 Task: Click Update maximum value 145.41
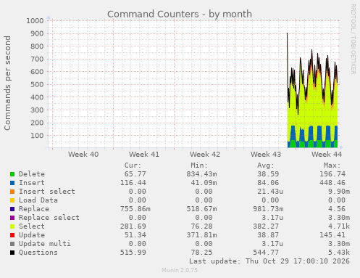point(332,235)
